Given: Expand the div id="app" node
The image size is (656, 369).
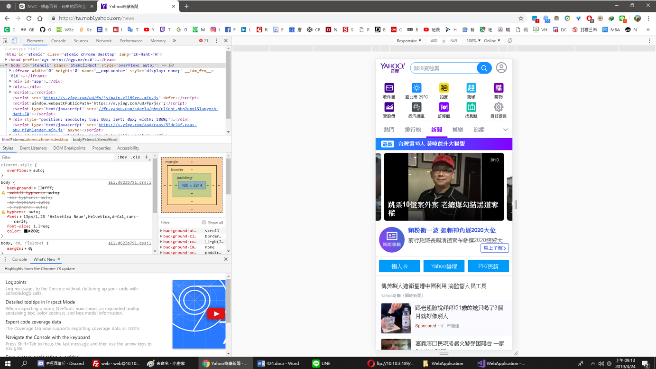Looking at the screenshot, I should coord(10,81).
